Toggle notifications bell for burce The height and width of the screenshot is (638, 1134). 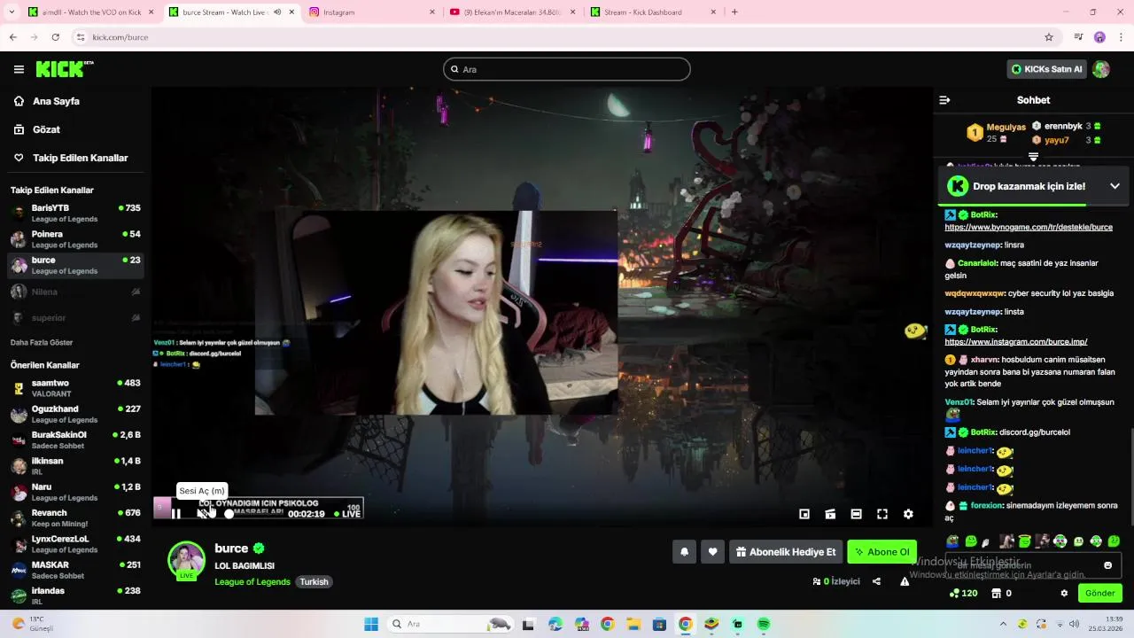[684, 552]
